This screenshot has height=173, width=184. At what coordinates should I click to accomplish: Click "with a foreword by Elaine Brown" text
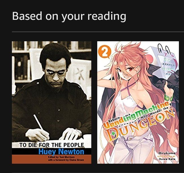[x=66, y=160]
